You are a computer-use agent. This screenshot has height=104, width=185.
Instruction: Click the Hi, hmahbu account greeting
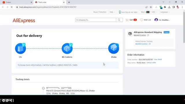[x=164, y=20]
